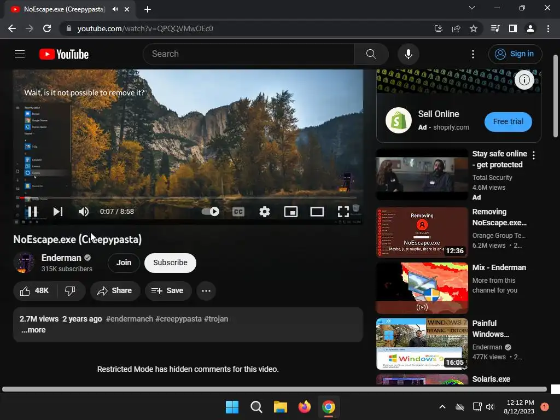Image resolution: width=560 pixels, height=420 pixels.
Task: Click the #trojan hashtag
Action: tap(216, 319)
